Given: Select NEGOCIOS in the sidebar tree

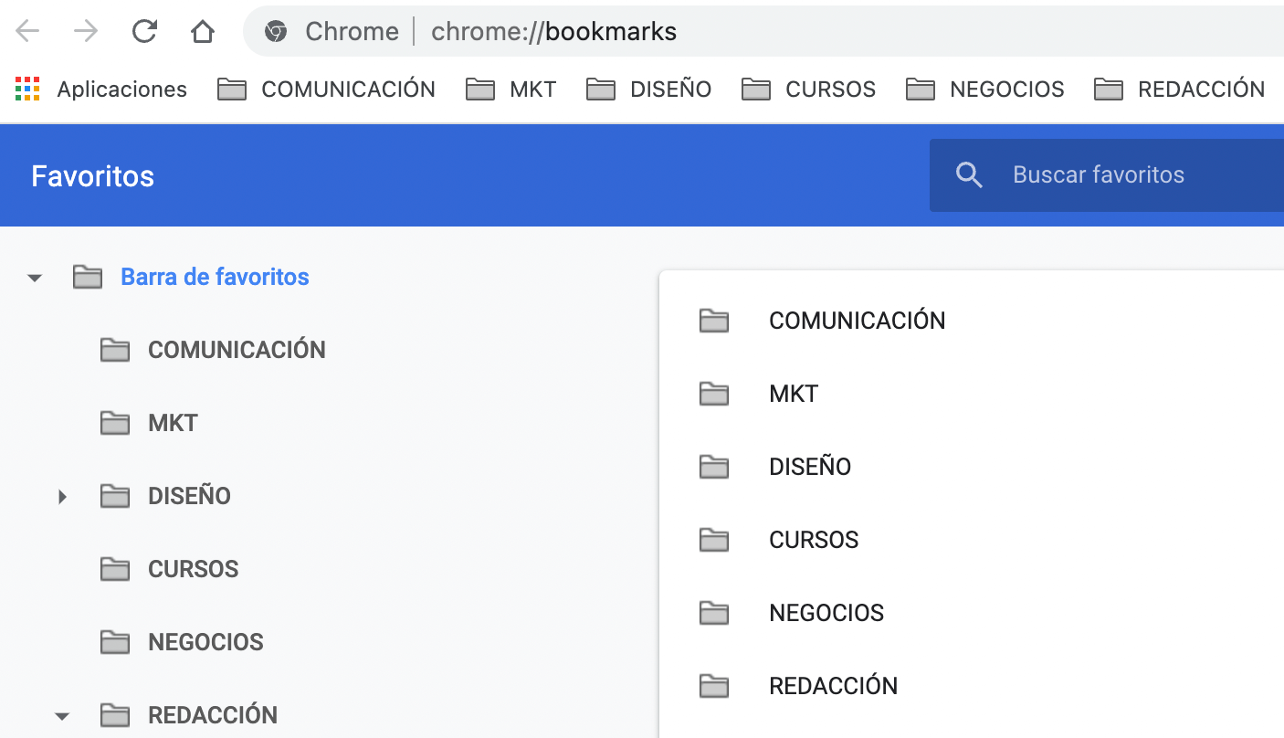Looking at the screenshot, I should [x=205, y=642].
